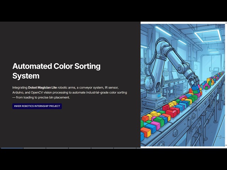Screen dimensions: 227x170
Task: Click the 'from loading to precise bin placement' line
Action: pyautogui.click(x=41, y=97)
